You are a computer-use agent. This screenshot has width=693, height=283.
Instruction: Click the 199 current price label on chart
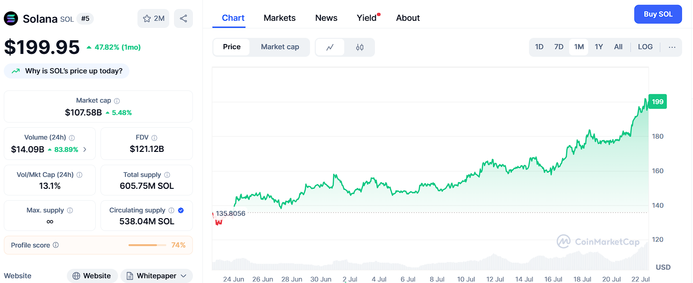pyautogui.click(x=657, y=102)
